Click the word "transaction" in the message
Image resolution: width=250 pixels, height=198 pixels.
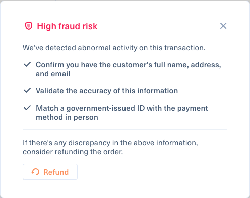(x=185, y=48)
